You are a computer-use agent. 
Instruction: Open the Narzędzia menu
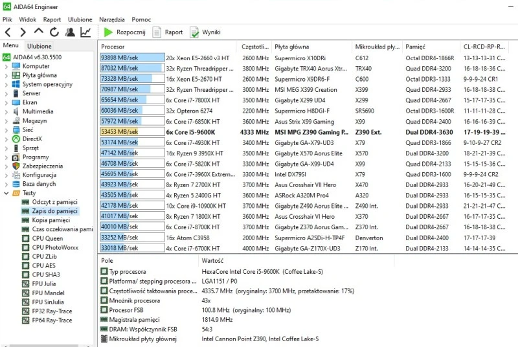[x=112, y=19]
